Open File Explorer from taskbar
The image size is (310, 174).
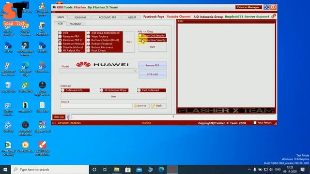[x=117, y=170]
